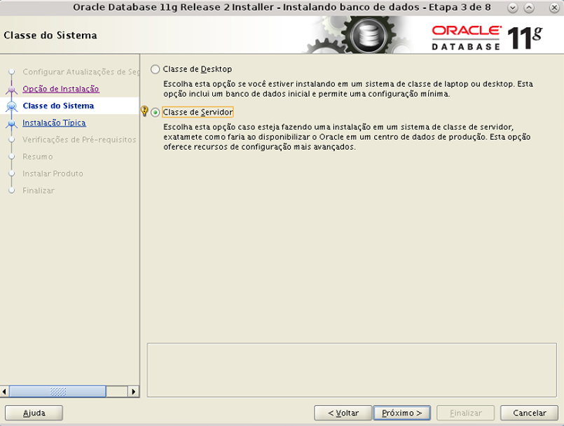This screenshot has width=564, height=426.
Task: Click the Ajuda button
Action: pos(34,413)
